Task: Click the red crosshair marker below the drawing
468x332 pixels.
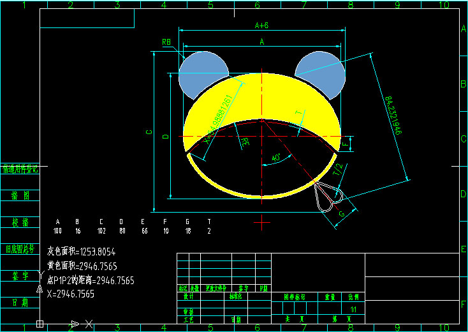Action: click(262, 222)
